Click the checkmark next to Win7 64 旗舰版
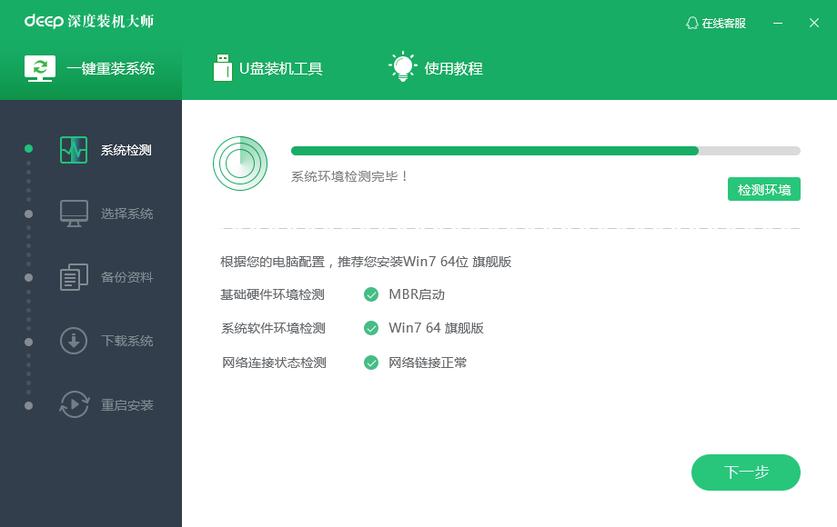The height and width of the screenshot is (527, 837). pyautogui.click(x=371, y=328)
